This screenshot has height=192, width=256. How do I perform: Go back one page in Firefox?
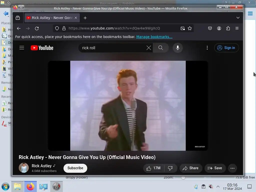point(19,28)
